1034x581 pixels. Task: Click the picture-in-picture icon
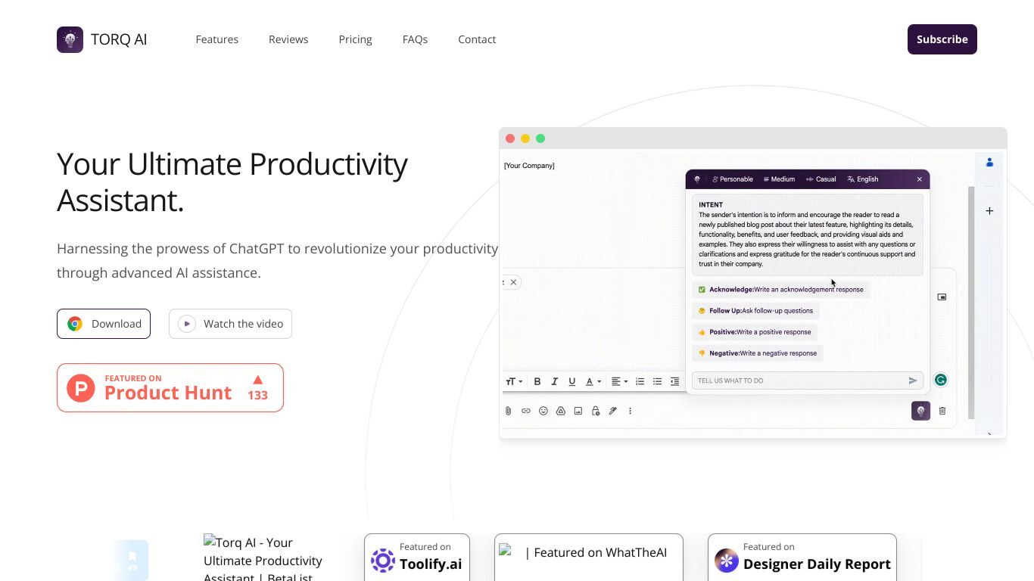942,297
